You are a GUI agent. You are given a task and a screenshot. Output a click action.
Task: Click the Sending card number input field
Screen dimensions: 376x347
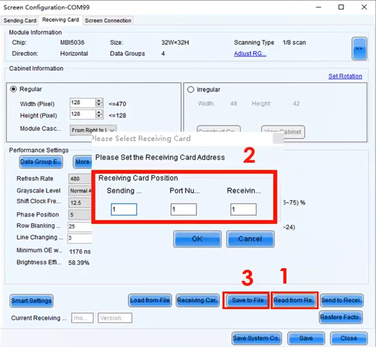pos(124,209)
